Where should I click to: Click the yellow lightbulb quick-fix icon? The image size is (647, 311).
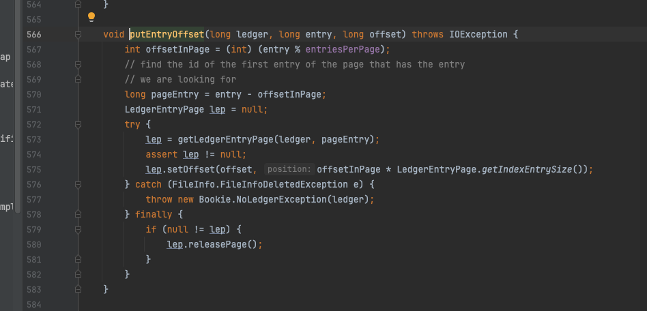(91, 17)
